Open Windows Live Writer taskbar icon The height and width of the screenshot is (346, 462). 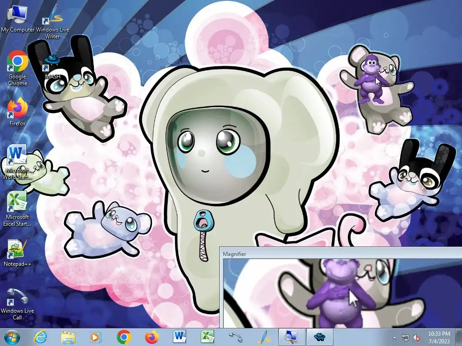(263, 337)
